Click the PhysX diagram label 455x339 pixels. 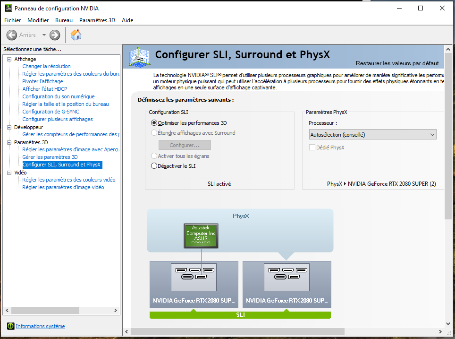click(x=241, y=216)
